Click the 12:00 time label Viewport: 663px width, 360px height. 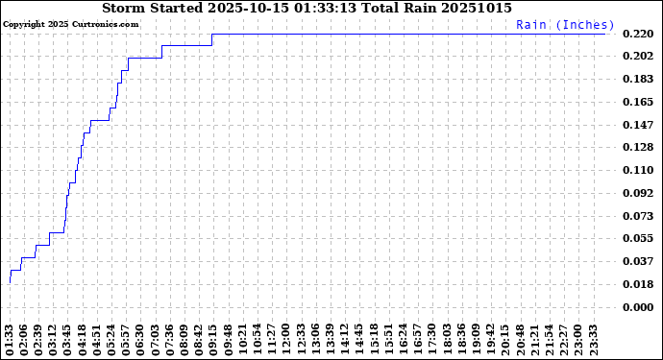point(286,341)
